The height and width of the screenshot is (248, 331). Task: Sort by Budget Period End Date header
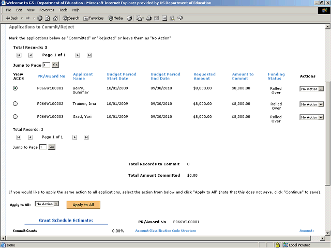pos(165,76)
